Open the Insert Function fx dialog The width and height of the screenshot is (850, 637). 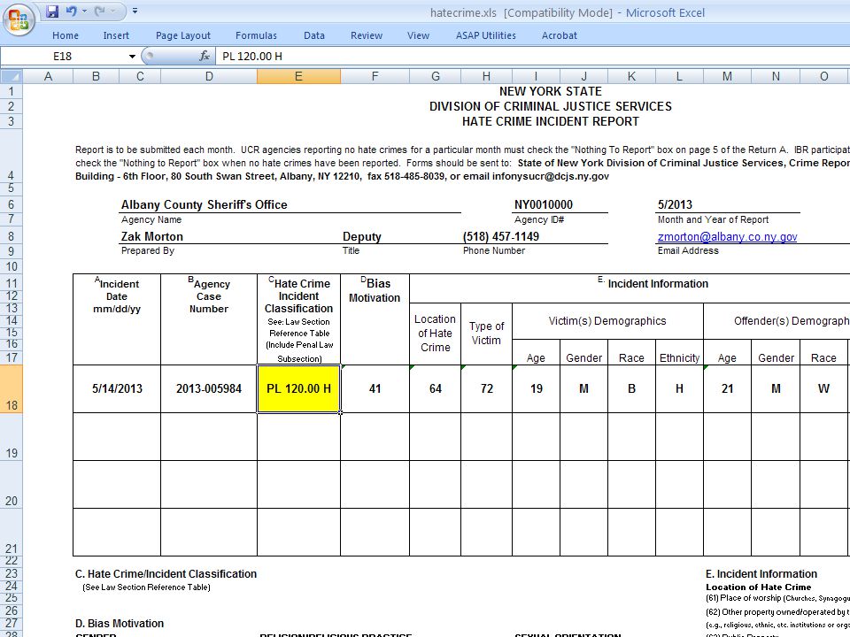click(x=205, y=56)
